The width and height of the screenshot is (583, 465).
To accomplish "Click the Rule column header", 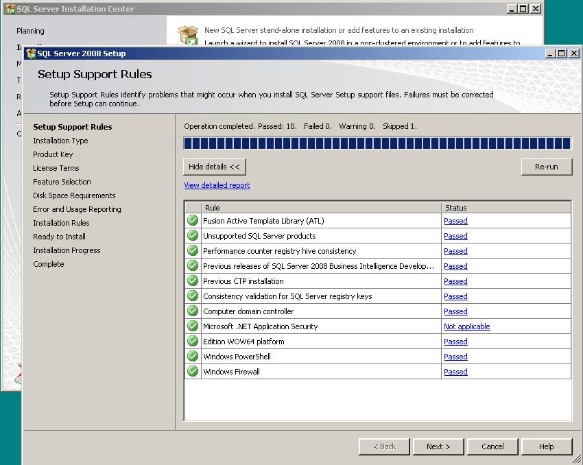I will point(321,208).
